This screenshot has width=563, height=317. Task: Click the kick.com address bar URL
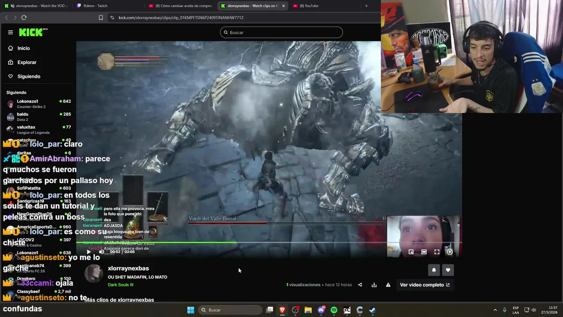click(181, 18)
